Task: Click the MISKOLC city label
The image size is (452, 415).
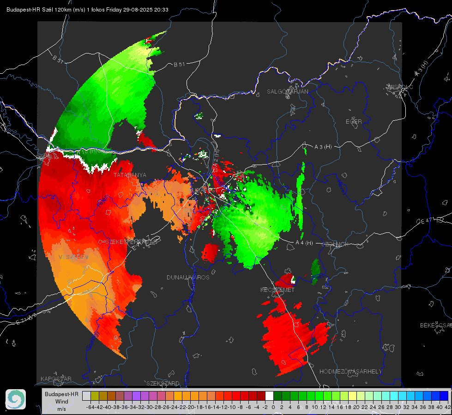Action: click(x=400, y=87)
